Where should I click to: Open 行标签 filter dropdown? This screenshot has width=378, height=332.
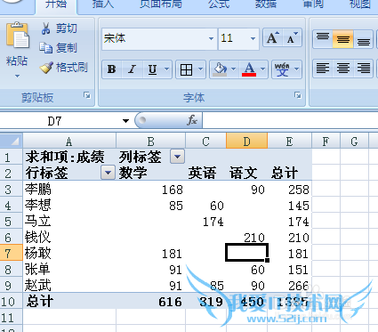pos(108,173)
